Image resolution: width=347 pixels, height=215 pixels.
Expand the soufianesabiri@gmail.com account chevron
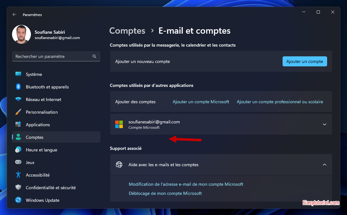pyautogui.click(x=325, y=124)
